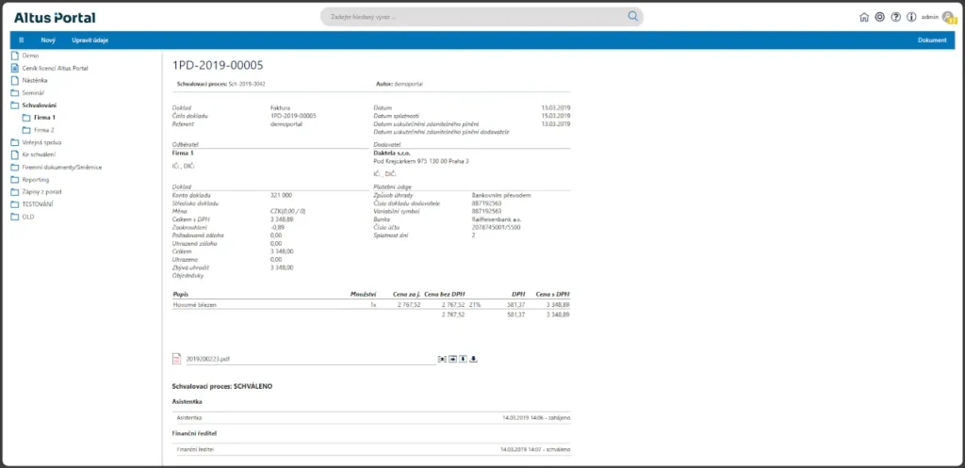Toggle the hamburger menu in blue bar
This screenshot has width=965, height=468.
[21, 40]
